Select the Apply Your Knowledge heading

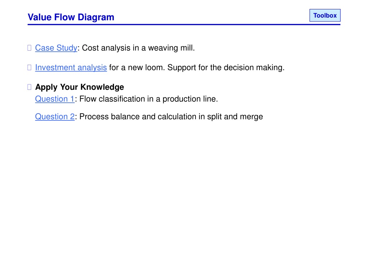pos(79,87)
